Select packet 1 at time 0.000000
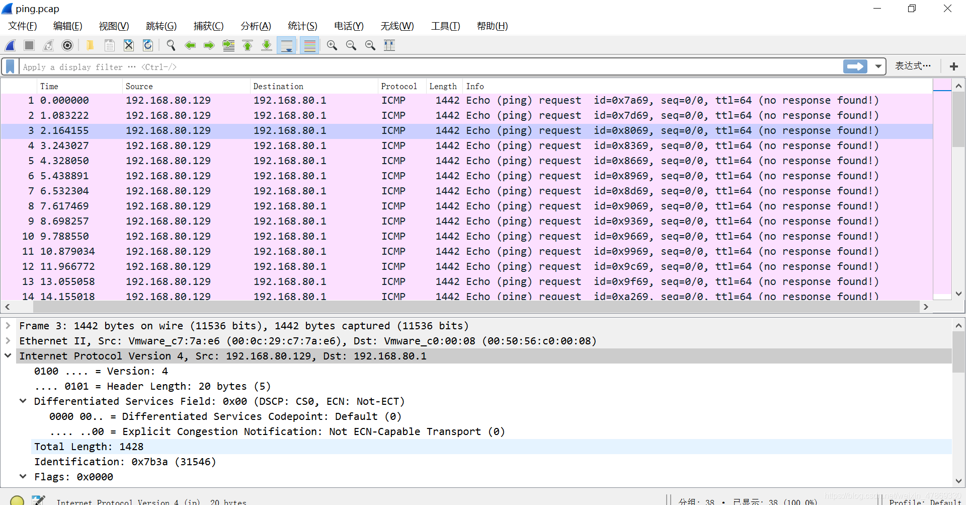This screenshot has height=505, width=966. pos(466,100)
